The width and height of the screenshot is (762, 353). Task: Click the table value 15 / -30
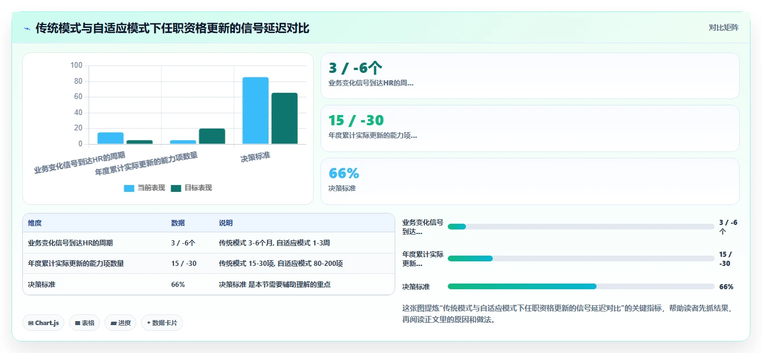(184, 264)
